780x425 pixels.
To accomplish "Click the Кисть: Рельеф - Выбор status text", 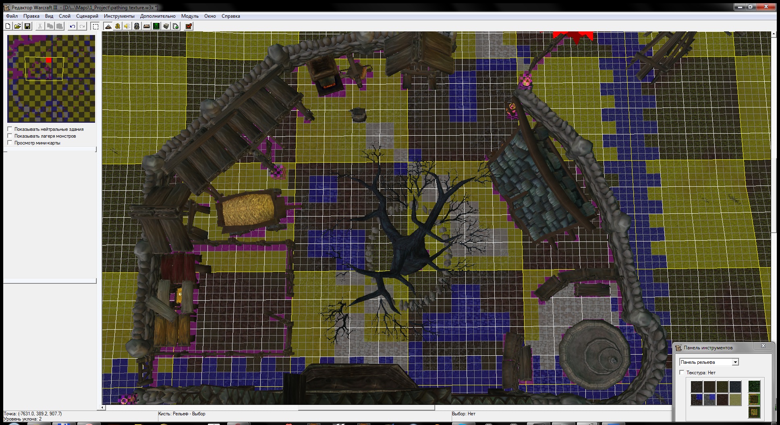I will 182,414.
